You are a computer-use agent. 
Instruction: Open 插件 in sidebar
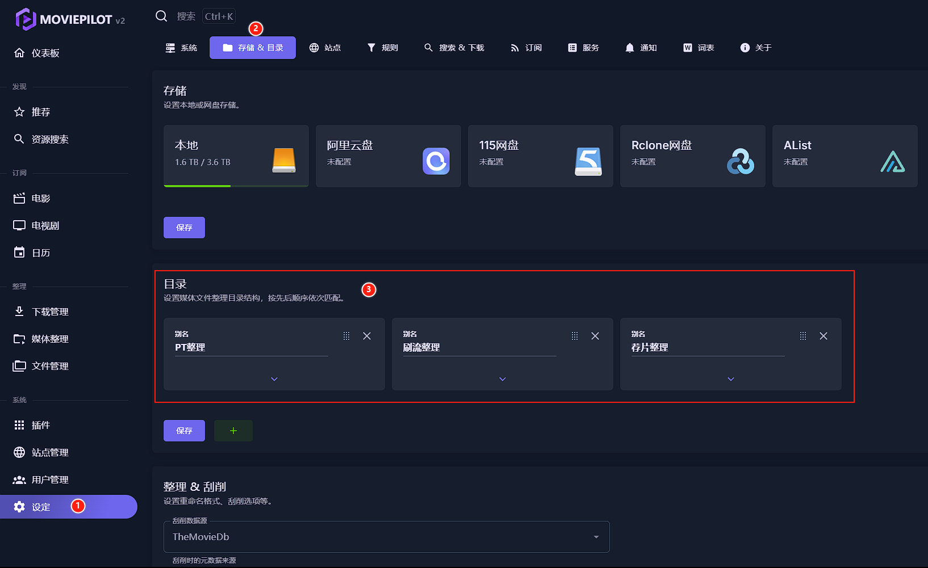pyautogui.click(x=69, y=425)
